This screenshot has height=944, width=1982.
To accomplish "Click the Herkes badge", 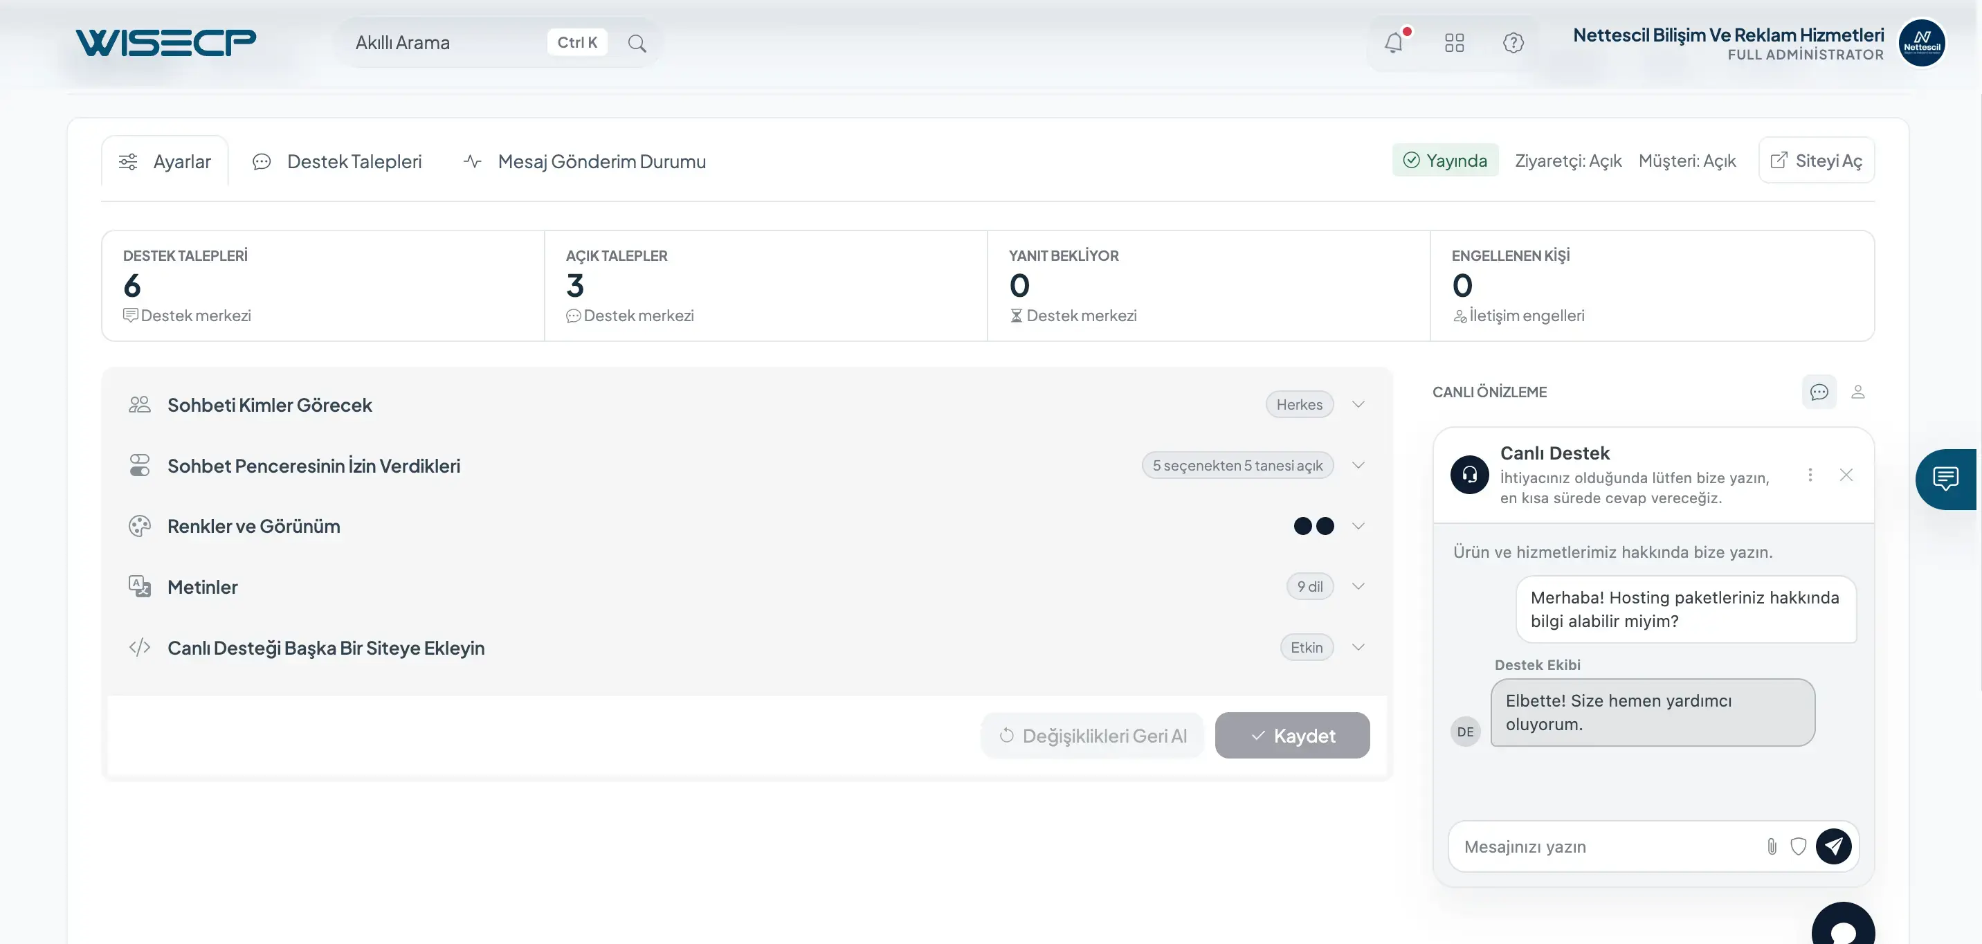I will [x=1300, y=405].
